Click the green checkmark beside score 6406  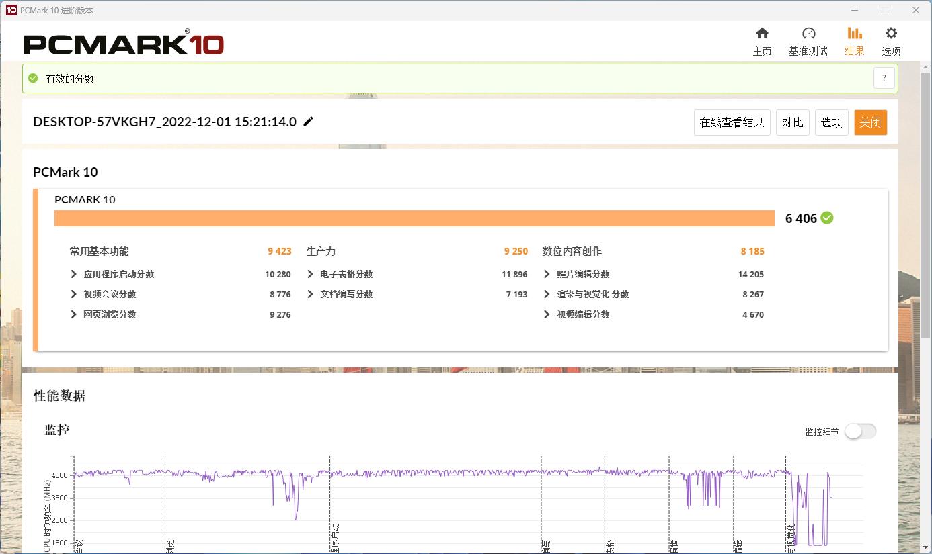click(x=826, y=218)
